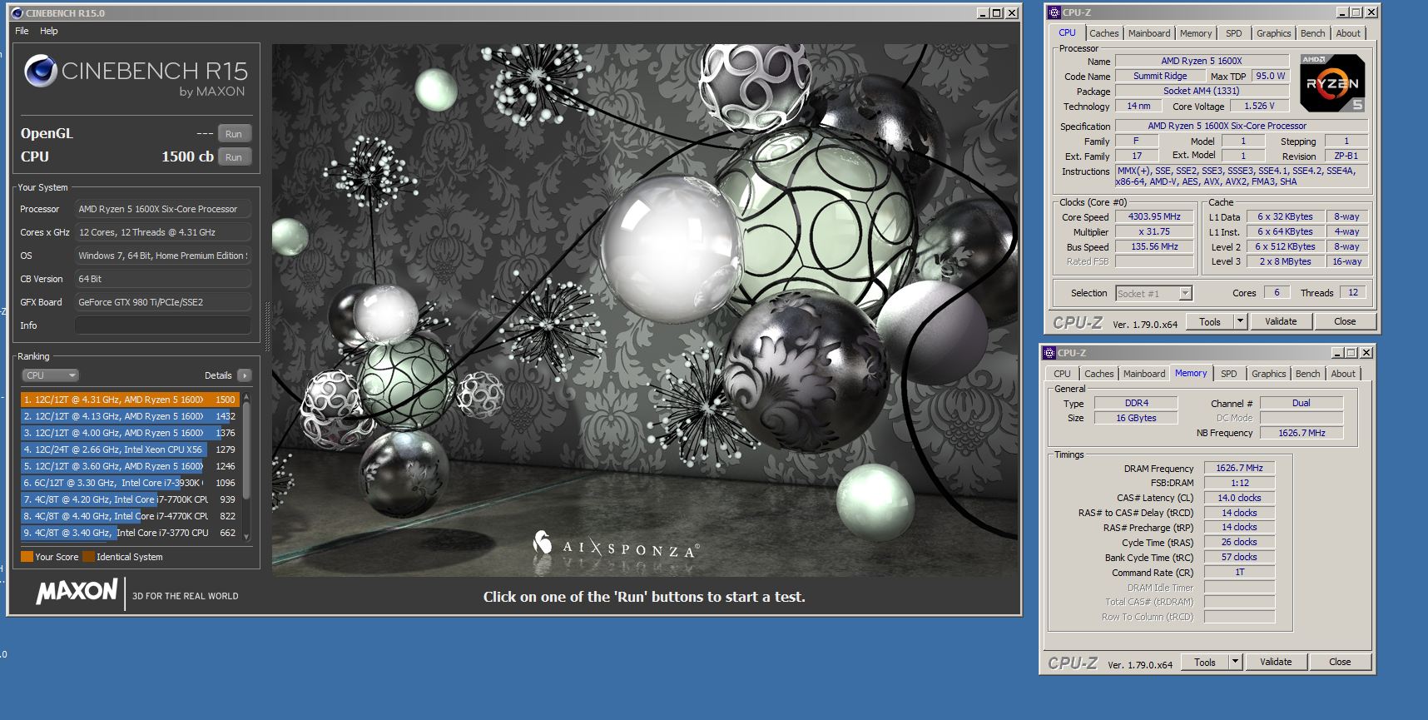Select Core i7-4770K ranking row
This screenshot has height=720, width=1428.
[x=130, y=516]
